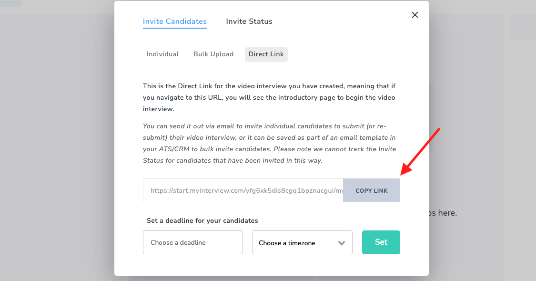Click the Direct Link description paragraph
Image resolution: width=536 pixels, height=281 pixels.
tap(269, 97)
